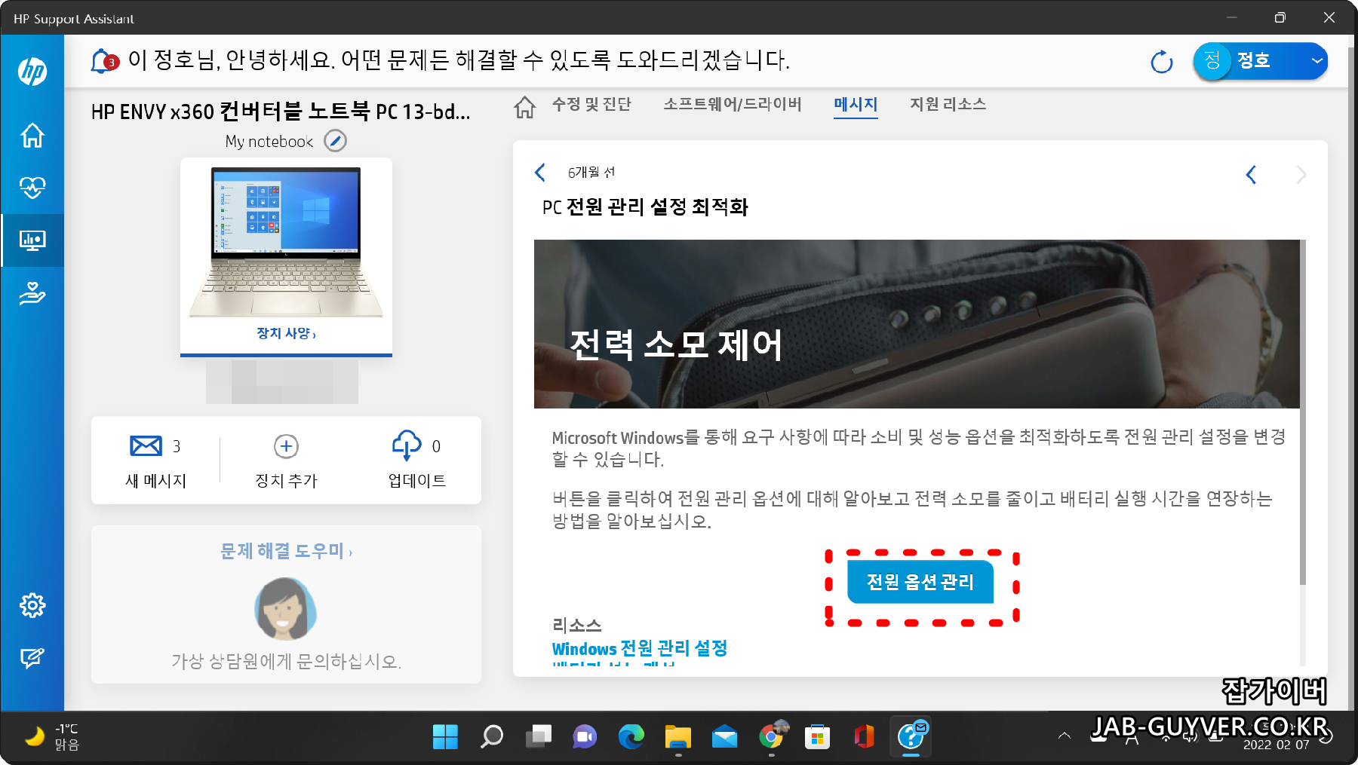Open 장치 사양 link

point(286,333)
